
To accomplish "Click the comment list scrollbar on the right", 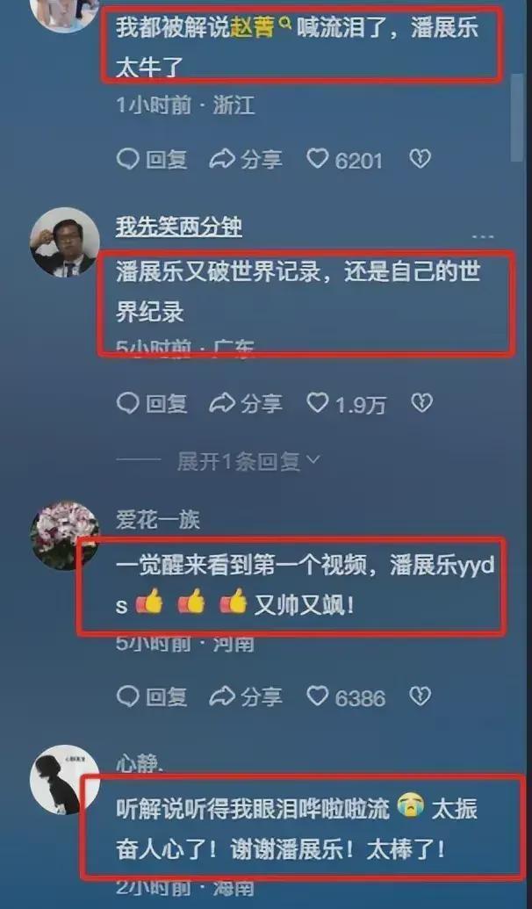I will [519, 118].
